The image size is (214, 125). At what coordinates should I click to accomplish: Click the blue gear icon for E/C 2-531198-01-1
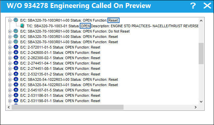tap(16, 101)
